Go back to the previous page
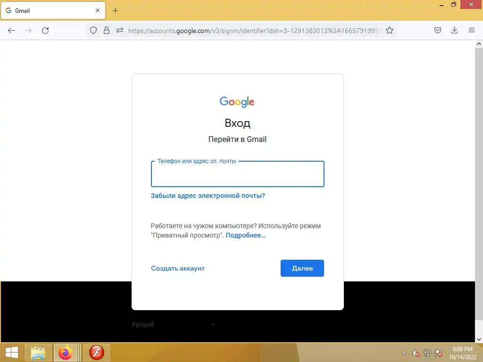The image size is (483, 362). point(11,31)
